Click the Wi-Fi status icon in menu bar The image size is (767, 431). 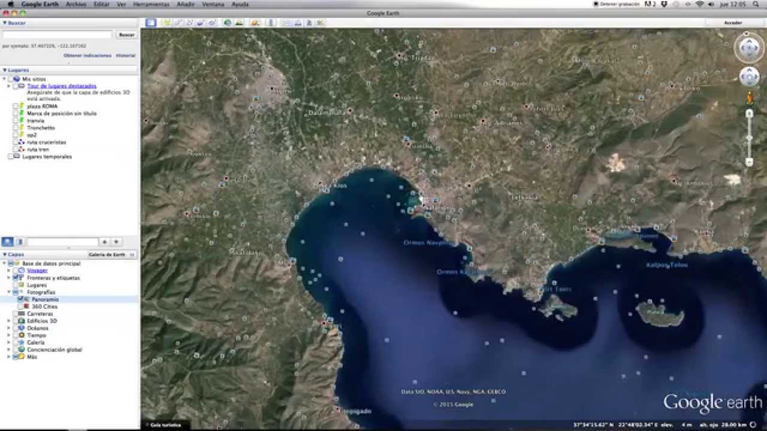[x=699, y=4]
